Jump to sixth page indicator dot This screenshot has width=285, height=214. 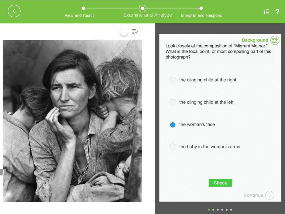pos(231,210)
